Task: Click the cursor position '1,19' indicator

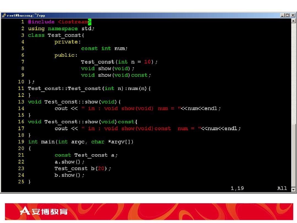Action: pyautogui.click(x=237, y=188)
